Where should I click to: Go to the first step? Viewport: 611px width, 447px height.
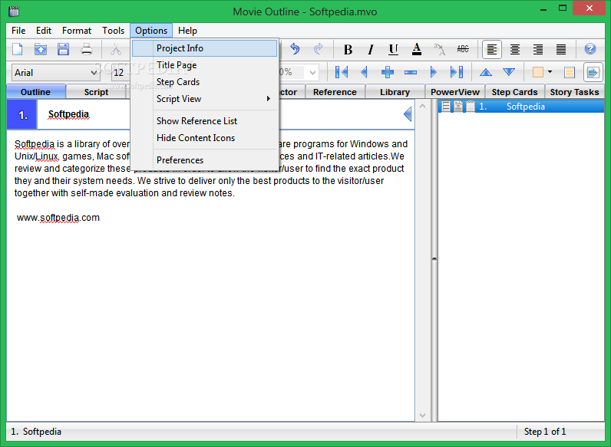(342, 72)
